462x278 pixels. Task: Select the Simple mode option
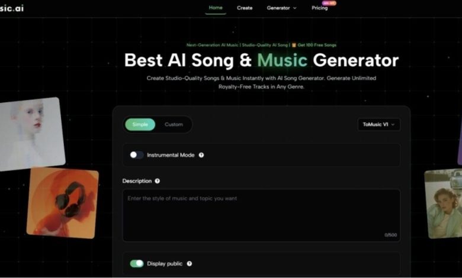pyautogui.click(x=140, y=124)
